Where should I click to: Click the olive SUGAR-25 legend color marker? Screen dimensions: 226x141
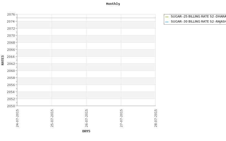coord(167,17)
